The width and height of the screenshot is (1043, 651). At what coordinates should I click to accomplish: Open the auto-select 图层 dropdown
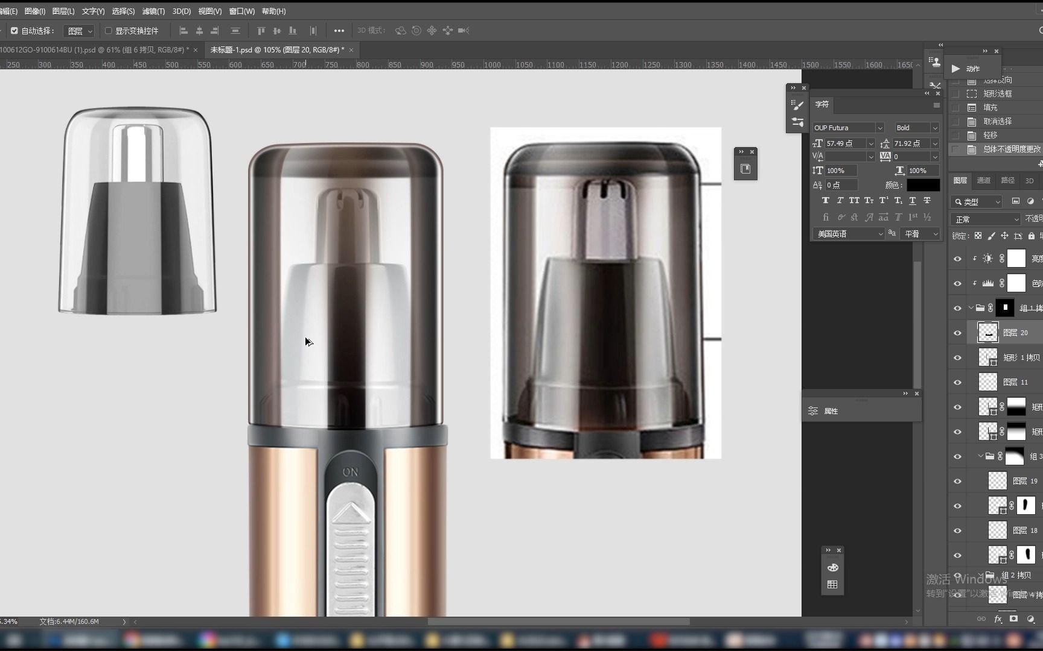(80, 31)
